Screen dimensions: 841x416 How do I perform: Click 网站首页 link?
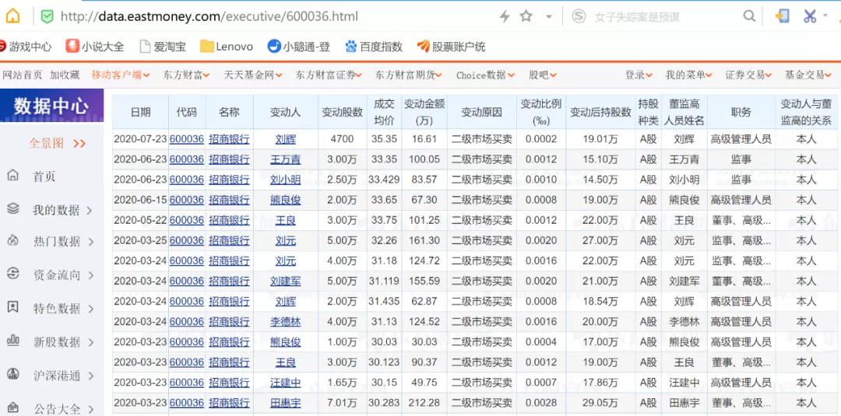(x=22, y=75)
